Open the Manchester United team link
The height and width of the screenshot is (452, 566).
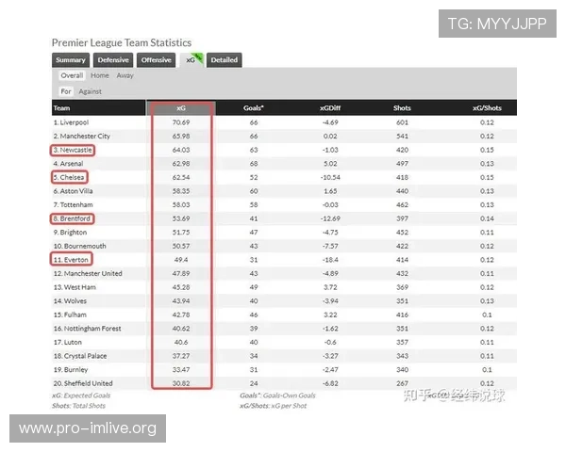(88, 273)
